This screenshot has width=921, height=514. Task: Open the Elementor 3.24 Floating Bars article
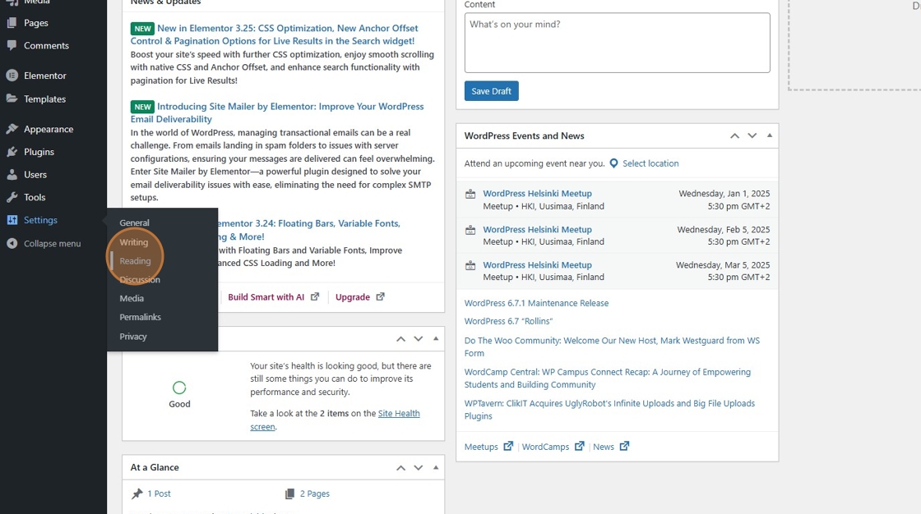click(309, 230)
